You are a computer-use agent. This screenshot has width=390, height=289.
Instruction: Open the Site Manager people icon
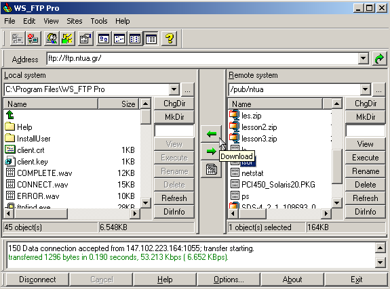(x=52, y=39)
